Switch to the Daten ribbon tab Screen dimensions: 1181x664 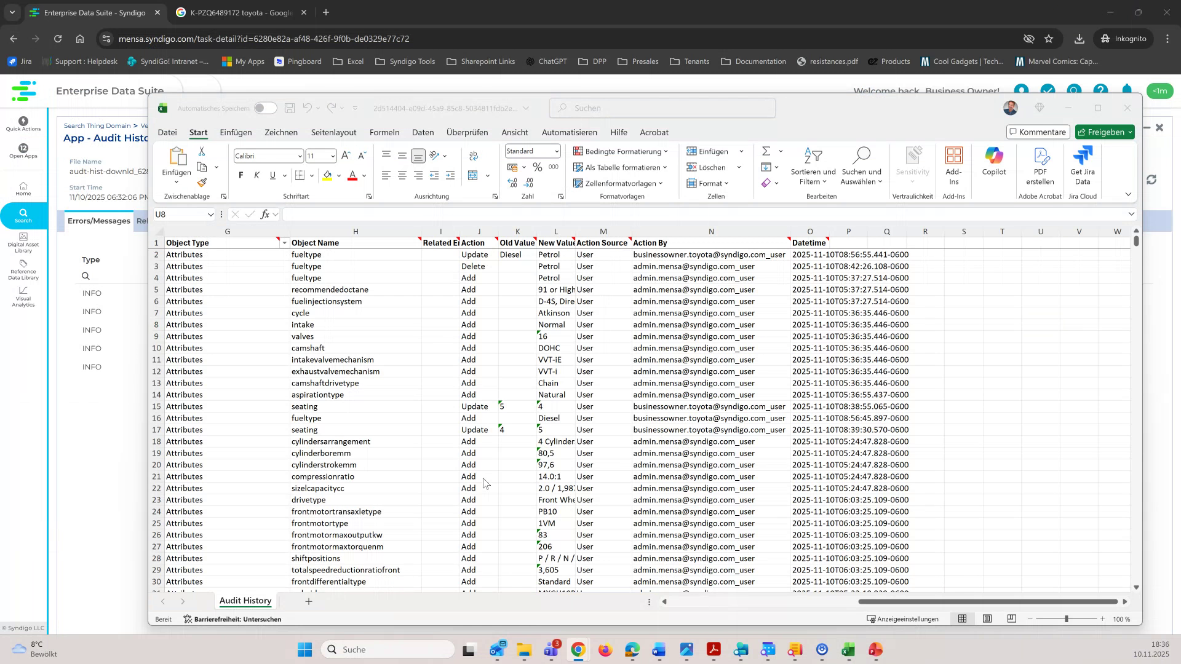[x=423, y=132]
